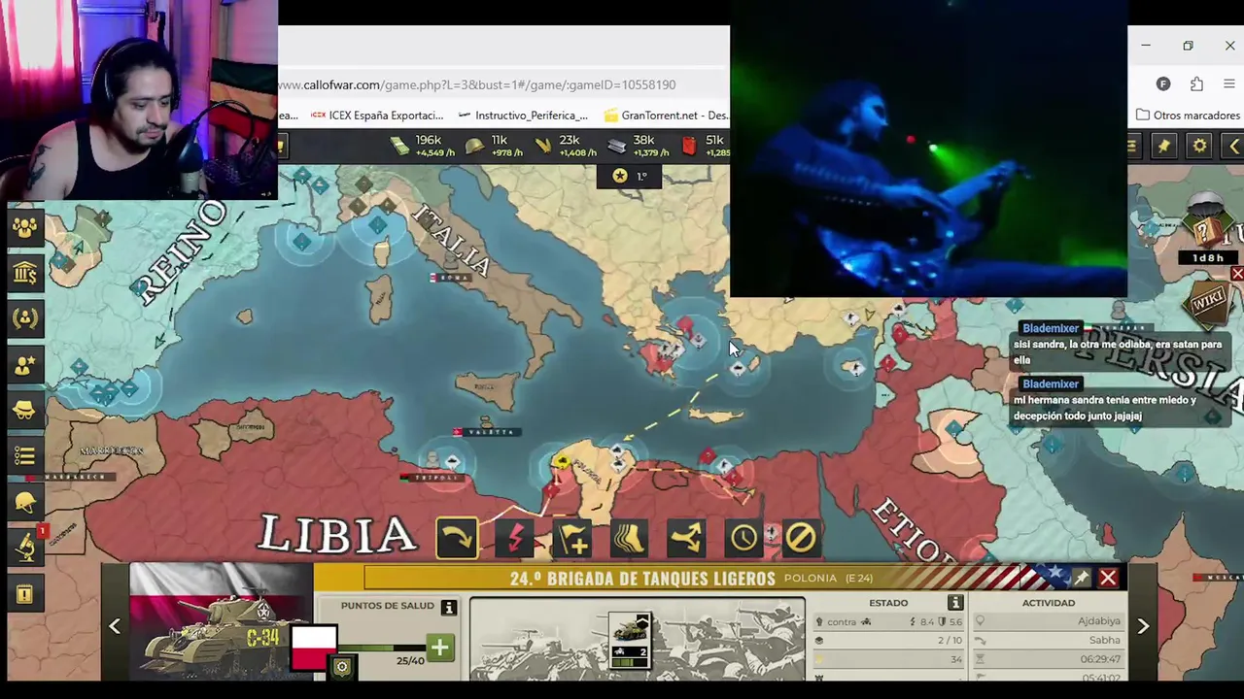The width and height of the screenshot is (1244, 699).
Task: Open the coalitions group icon in left sidebar
Action: click(25, 227)
